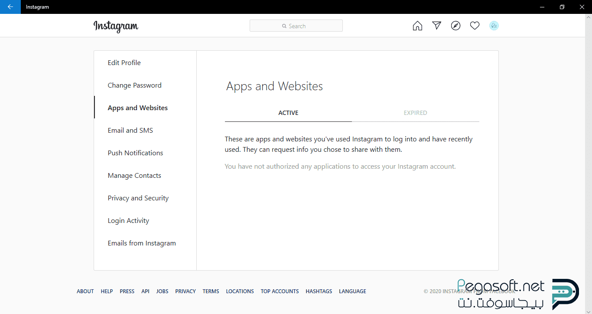This screenshot has width=592, height=314.
Task: Open the PRESS footer link
Action: click(127, 291)
